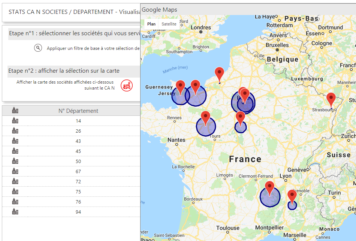This screenshot has width=356, height=241.
Task: Click the 'Etape n°1' section heading
Action: pyautogui.click(x=74, y=33)
